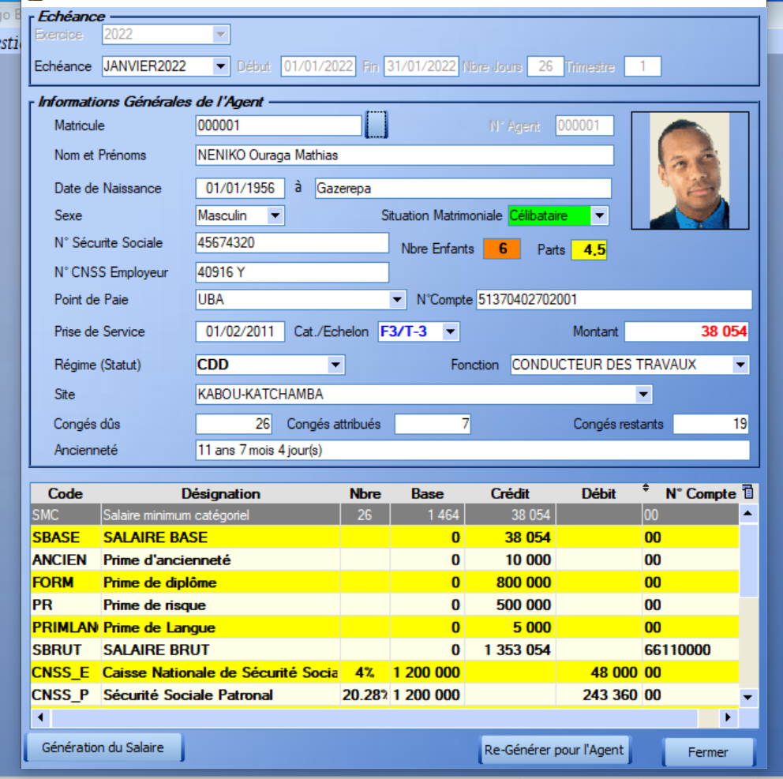Expand the Cat./Echelon selector showing F3/T-3
Viewport: 783px width, 779px height.
pos(451,331)
